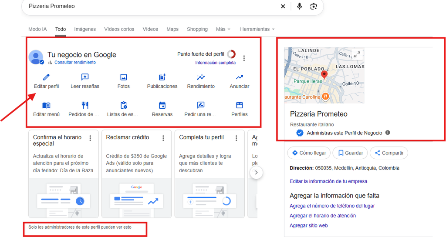Click Agregar sitio web link
The width and height of the screenshot is (446, 237).
pyautogui.click(x=309, y=226)
